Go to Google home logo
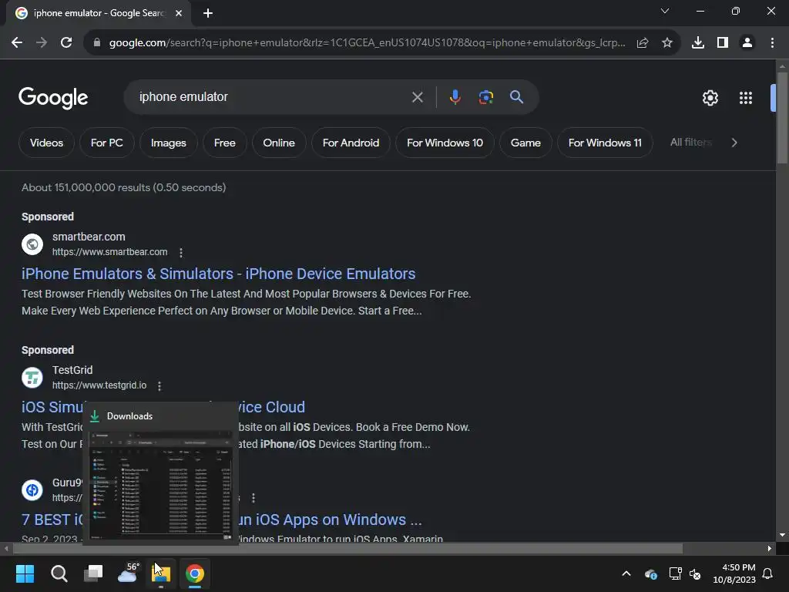789x592 pixels. (53, 98)
